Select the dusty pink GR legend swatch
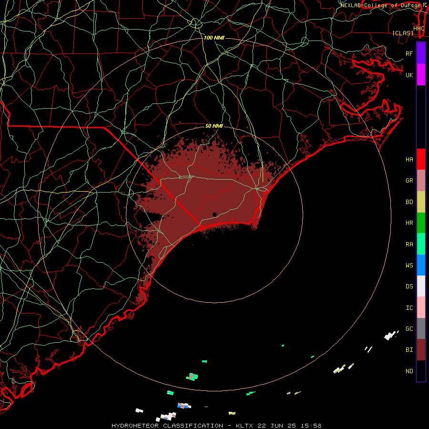The image size is (429, 429). point(421,181)
